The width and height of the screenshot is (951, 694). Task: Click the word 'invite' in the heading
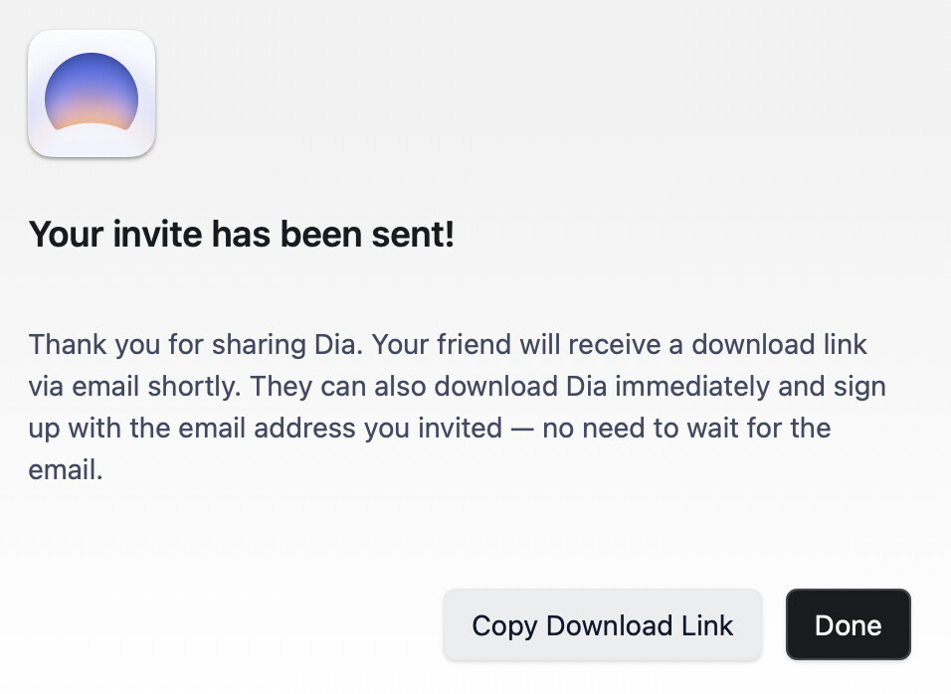click(158, 234)
